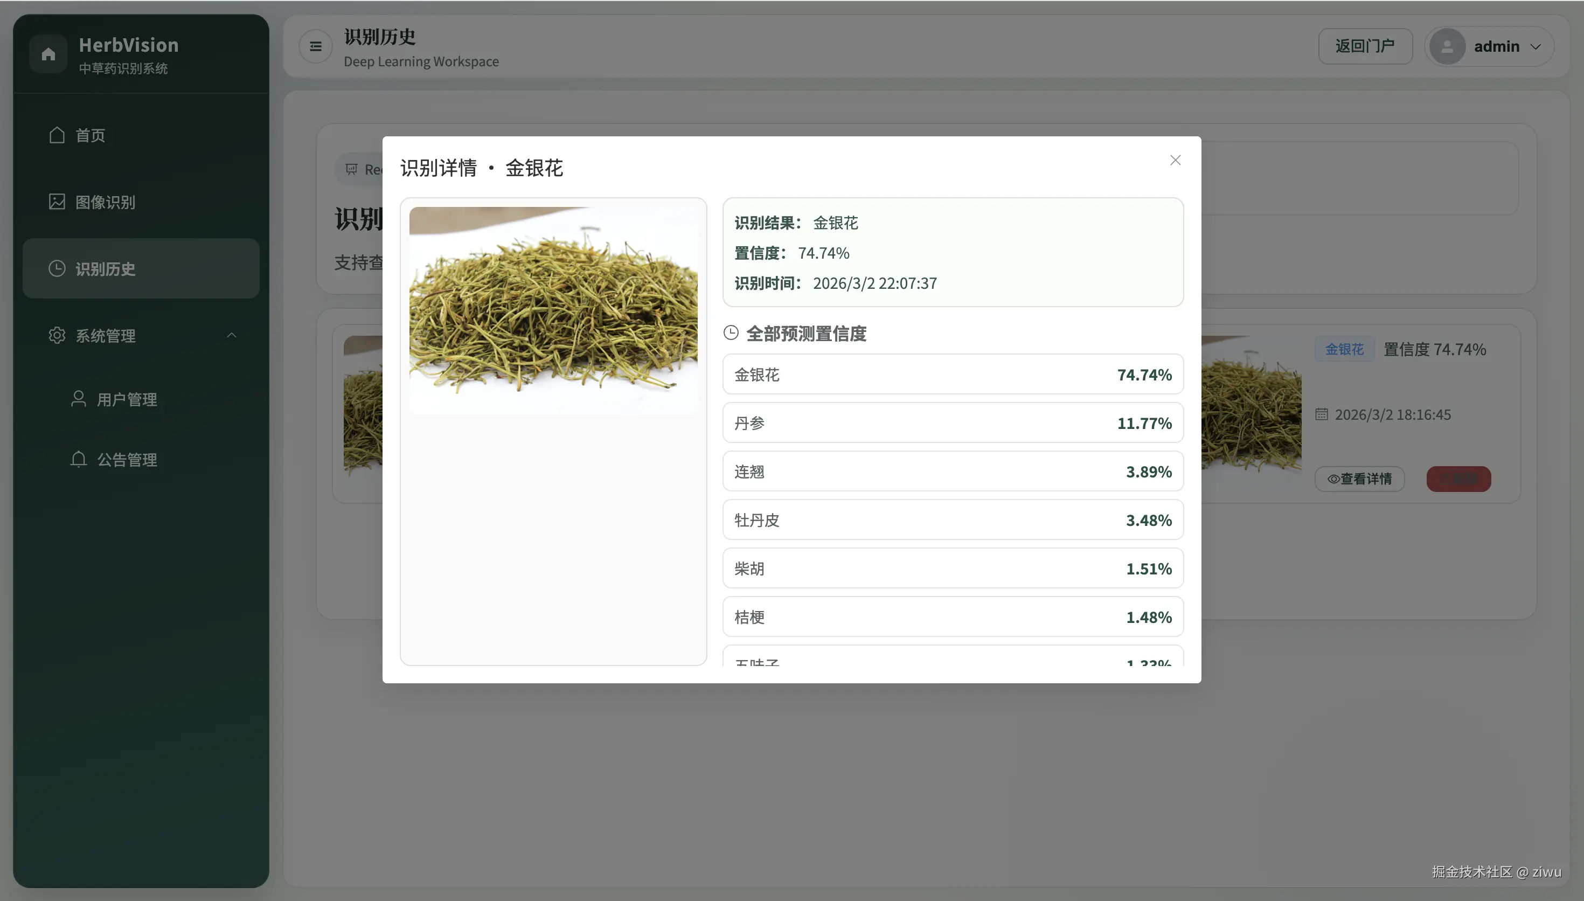1584x901 pixels.
Task: Select the 首页 home icon in sidebar
Action: [58, 135]
